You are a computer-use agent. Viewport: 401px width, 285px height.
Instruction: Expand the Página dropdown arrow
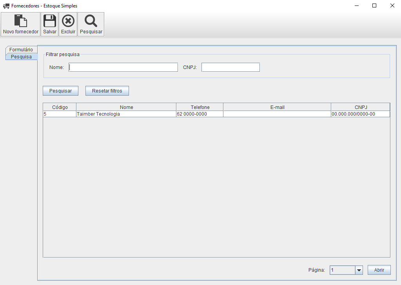(359, 270)
